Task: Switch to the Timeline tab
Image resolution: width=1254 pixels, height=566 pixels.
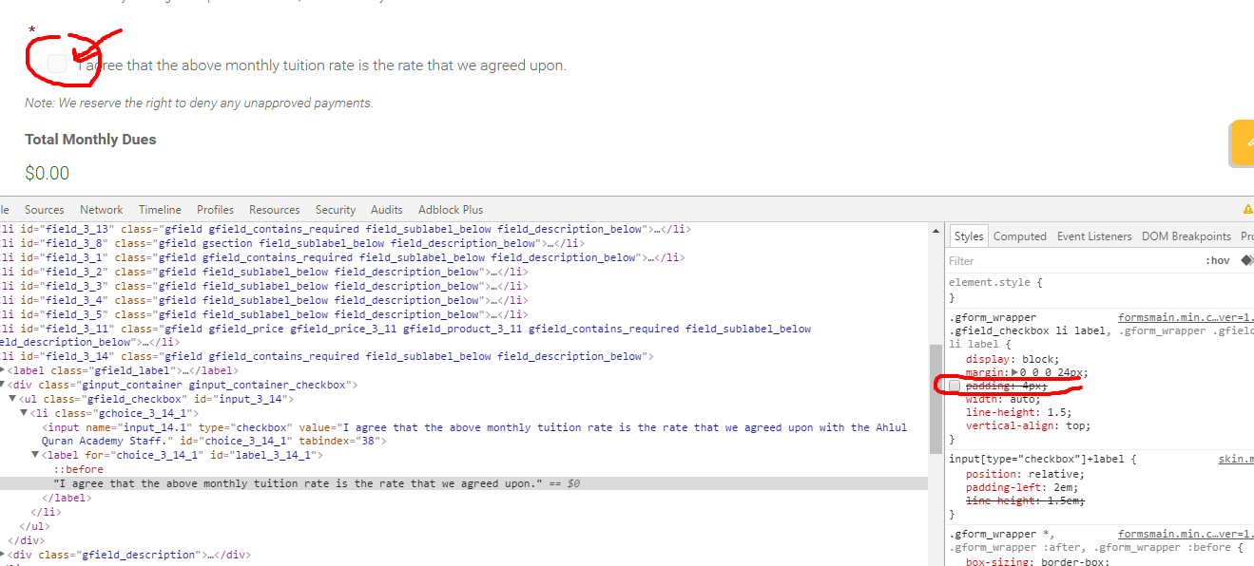Action: [x=160, y=210]
